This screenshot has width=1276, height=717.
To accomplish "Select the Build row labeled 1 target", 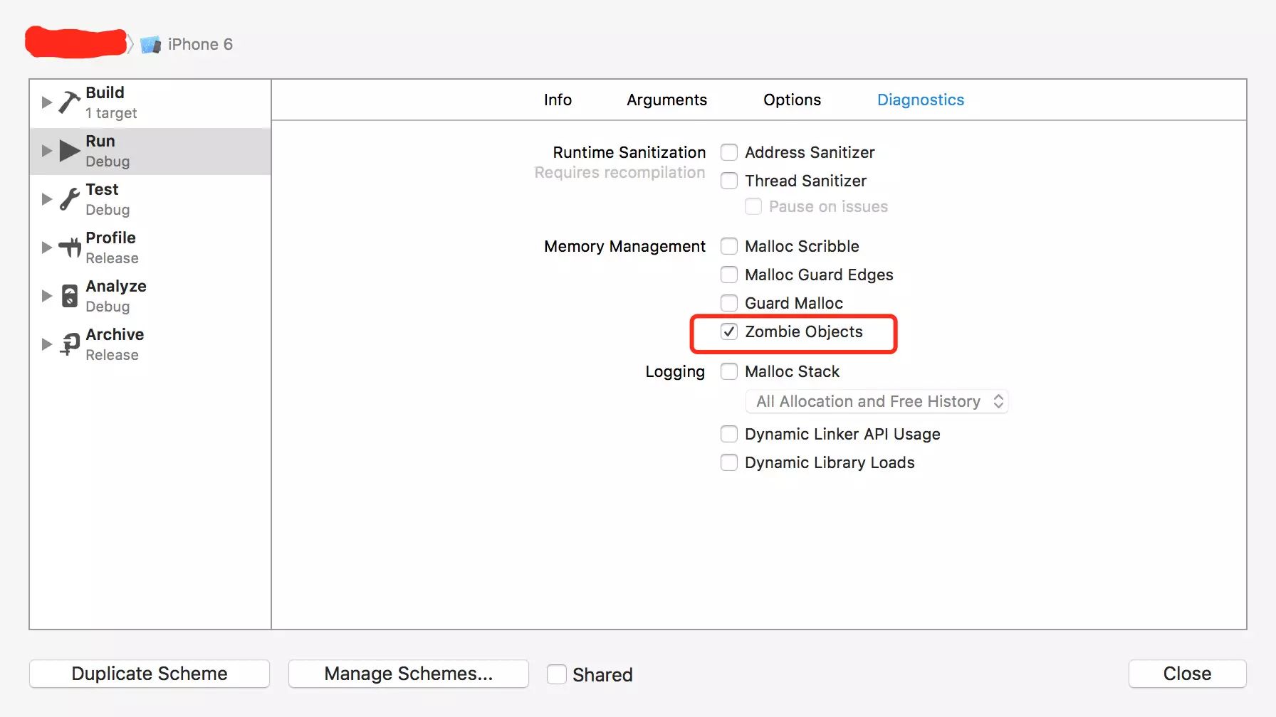I will (150, 102).
